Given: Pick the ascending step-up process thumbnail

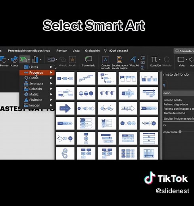Looking at the screenshot, I should 86,78.
